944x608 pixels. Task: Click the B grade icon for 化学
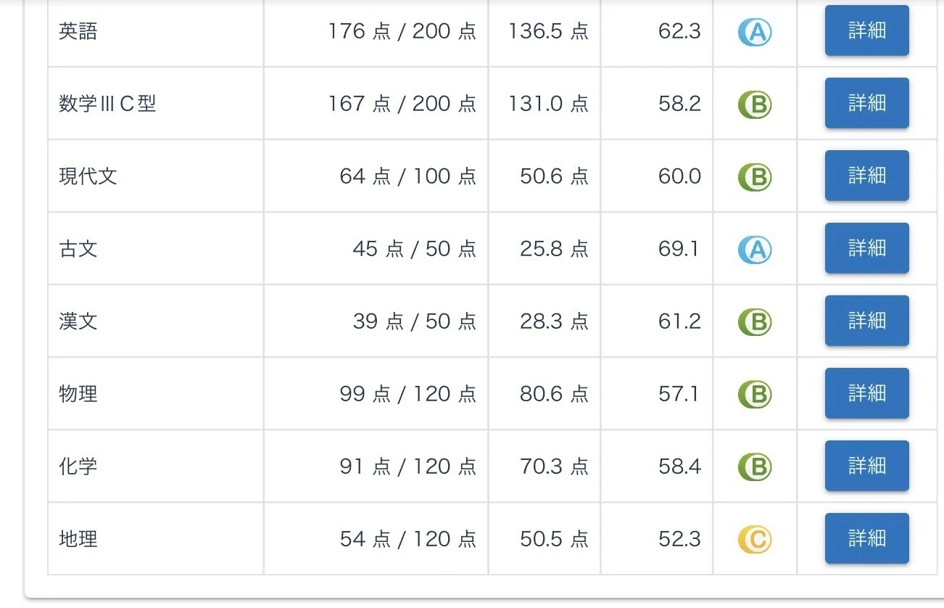tap(755, 467)
